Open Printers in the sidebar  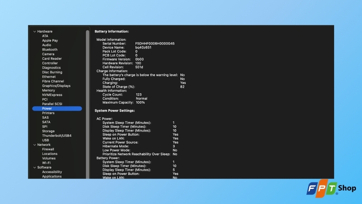click(48, 113)
